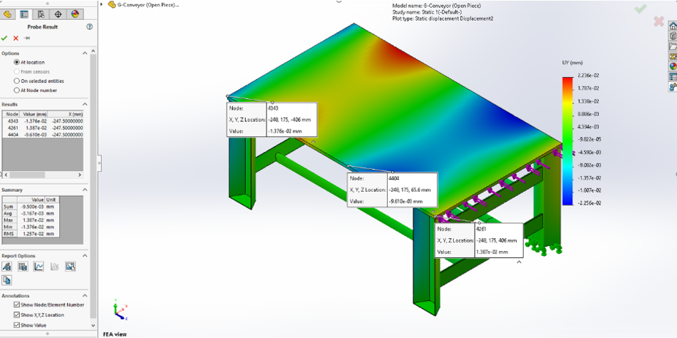Image resolution: width=677 pixels, height=338 pixels.
Task: Open the ConfigurationManager tab
Action: (41, 14)
